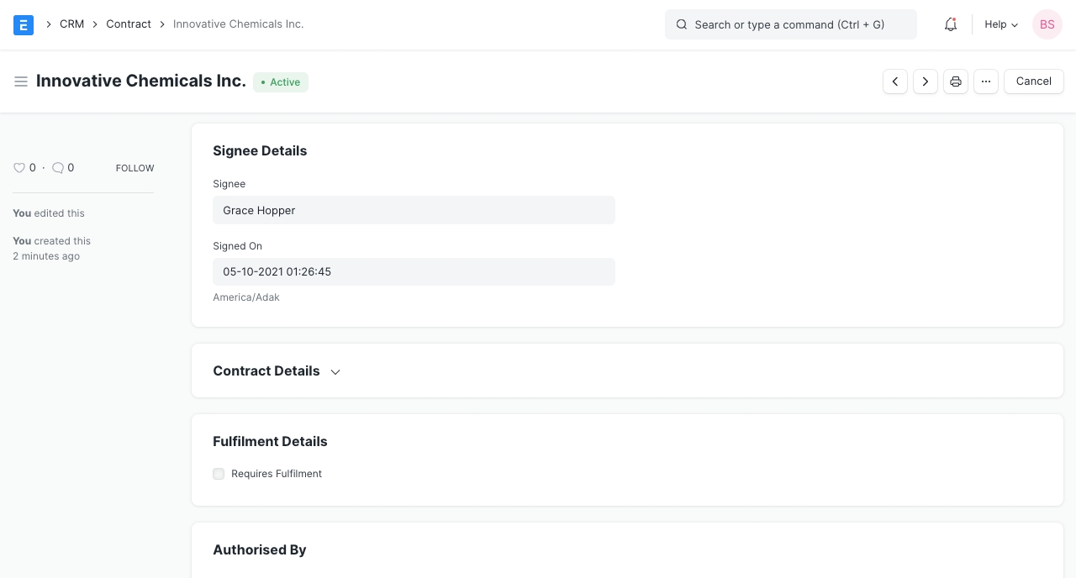This screenshot has height=578, width=1076.
Task: Navigate to Contract breadcrumb
Action: (129, 24)
